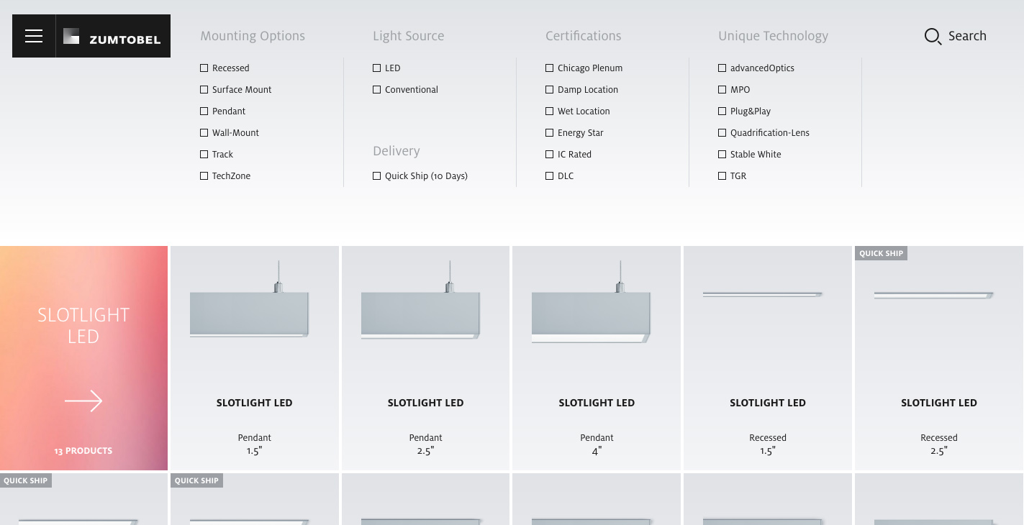
Task: Select the Track mounting filter
Action: [x=204, y=155]
